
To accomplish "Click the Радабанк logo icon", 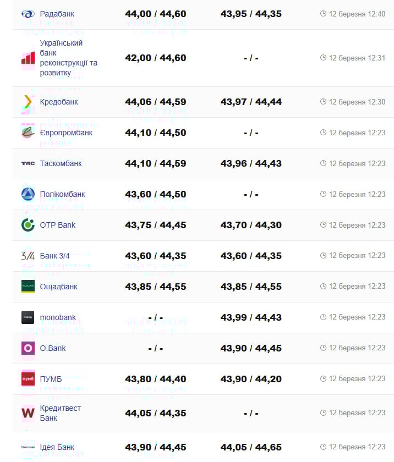I will pyautogui.click(x=28, y=14).
